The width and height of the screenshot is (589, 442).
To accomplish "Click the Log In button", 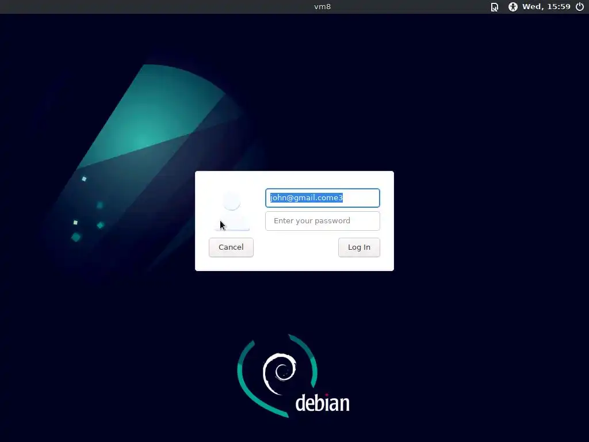I will [359, 247].
